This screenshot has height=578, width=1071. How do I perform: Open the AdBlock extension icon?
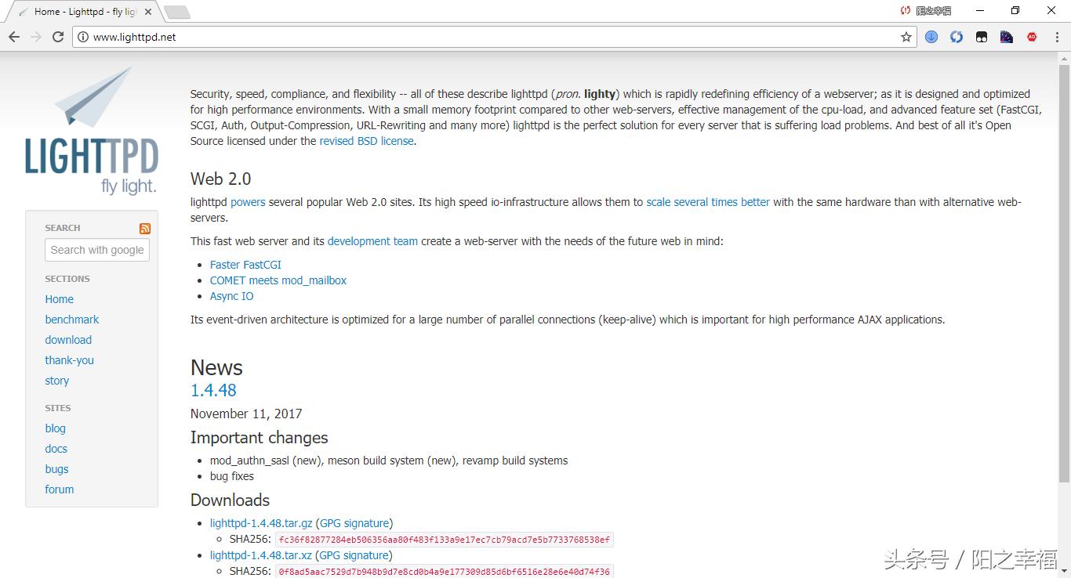[1032, 37]
